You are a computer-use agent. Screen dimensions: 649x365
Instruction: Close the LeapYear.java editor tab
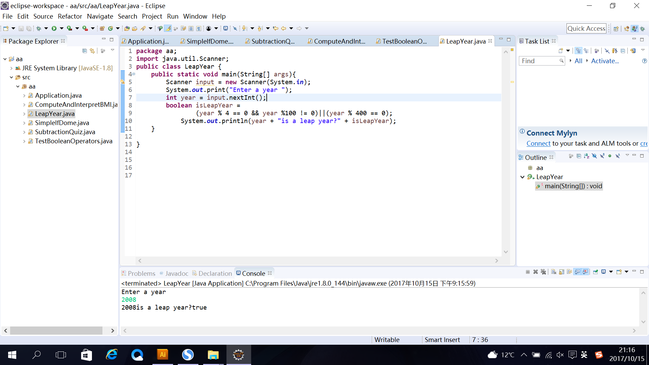490,41
